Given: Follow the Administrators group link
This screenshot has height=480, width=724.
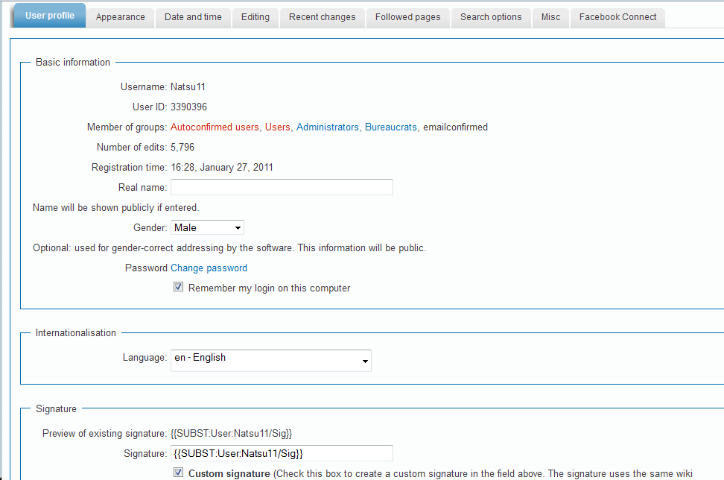Looking at the screenshot, I should pos(328,127).
